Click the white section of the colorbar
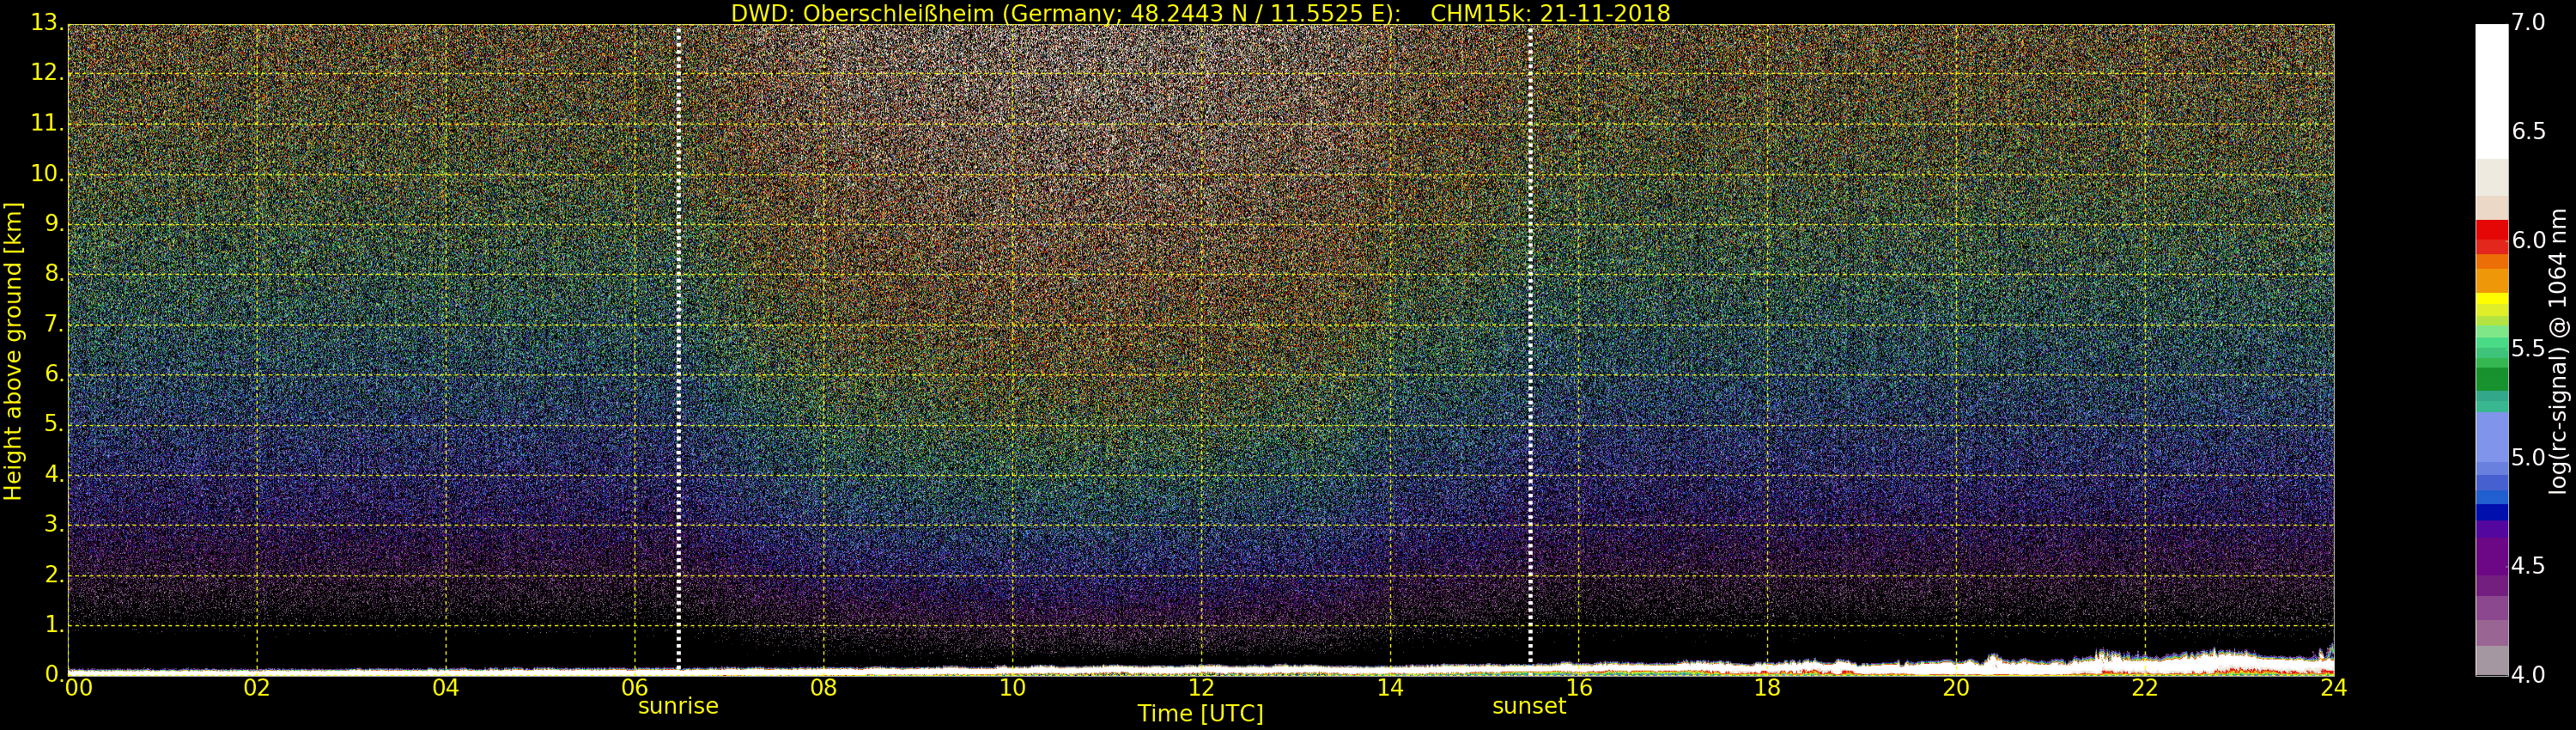 coord(2491,90)
